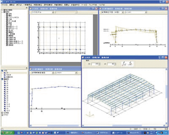Open load case dropdown in upper-right frame window
The height and width of the screenshot is (135, 169).
point(146,12)
